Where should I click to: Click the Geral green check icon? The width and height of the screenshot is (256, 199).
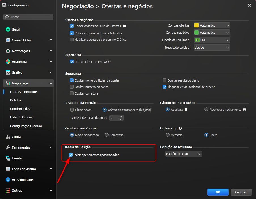[x=8, y=29]
